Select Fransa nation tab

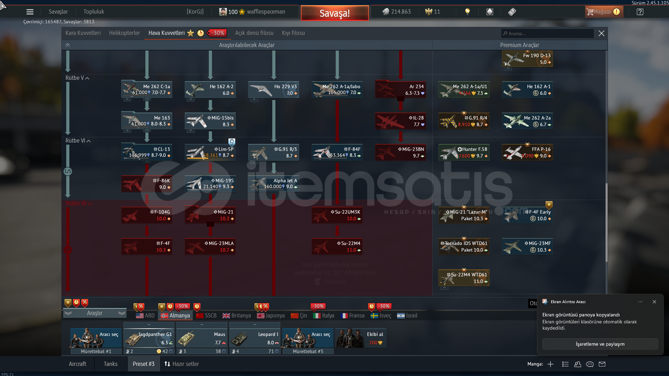pos(353,316)
